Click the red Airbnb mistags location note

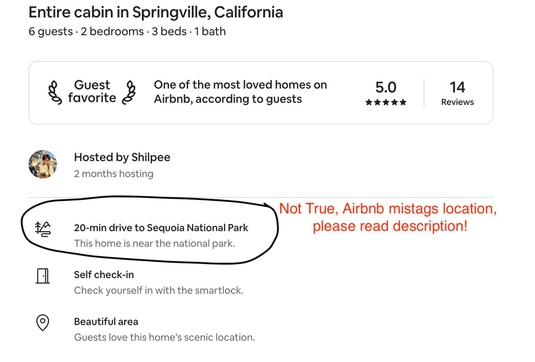pos(388,217)
